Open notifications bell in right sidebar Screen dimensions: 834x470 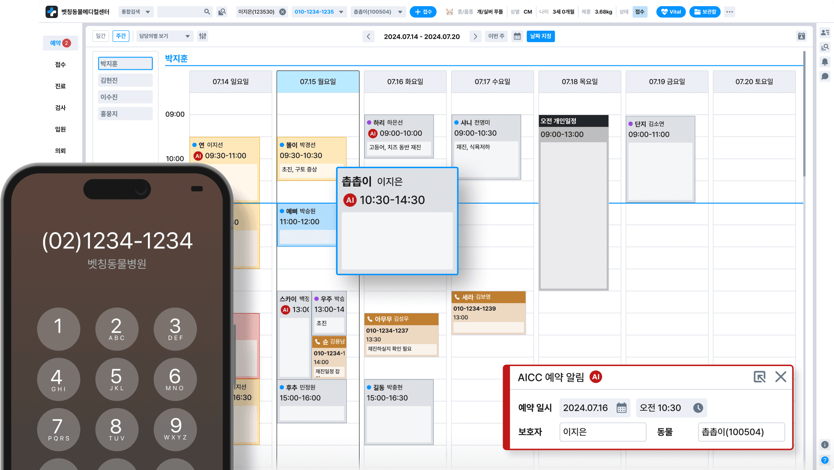pyautogui.click(x=825, y=62)
